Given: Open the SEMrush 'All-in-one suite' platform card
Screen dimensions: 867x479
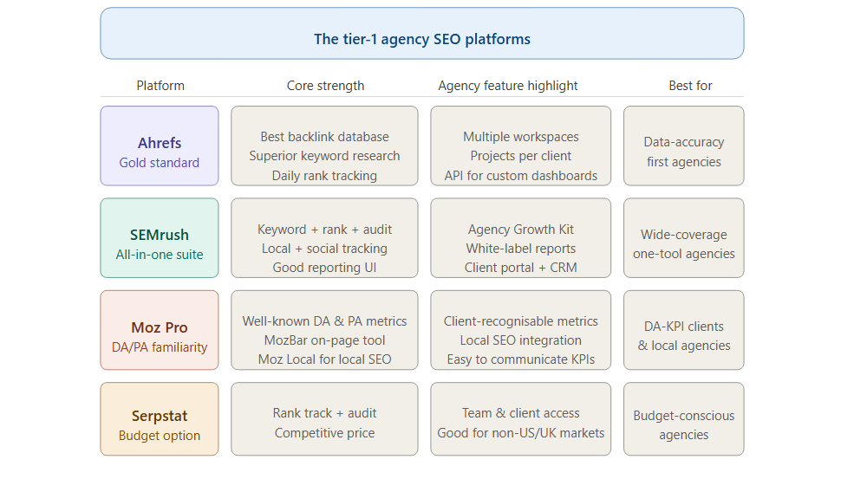Looking at the screenshot, I should tap(160, 238).
